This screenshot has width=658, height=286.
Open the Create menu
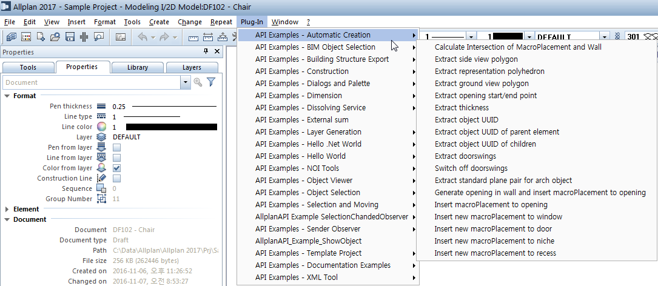(x=159, y=22)
